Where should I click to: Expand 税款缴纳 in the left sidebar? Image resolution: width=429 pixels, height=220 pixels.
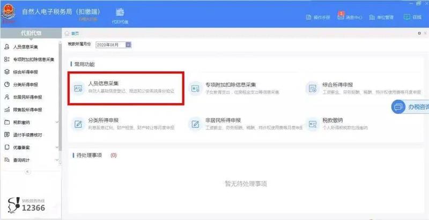tap(56, 122)
